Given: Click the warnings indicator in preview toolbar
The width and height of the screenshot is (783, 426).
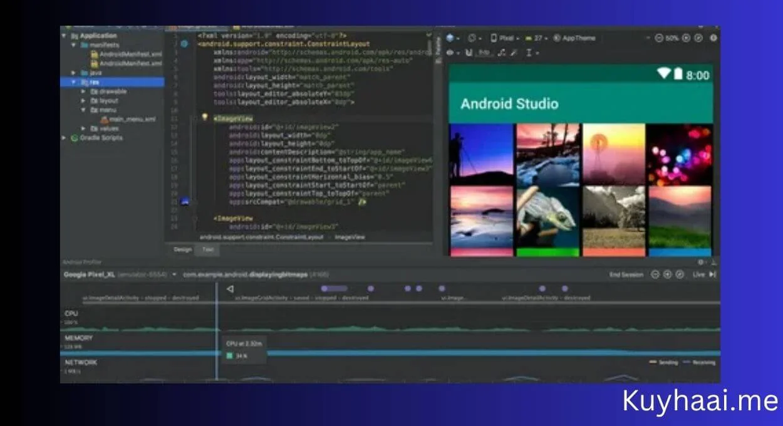Looking at the screenshot, I should (713, 38).
